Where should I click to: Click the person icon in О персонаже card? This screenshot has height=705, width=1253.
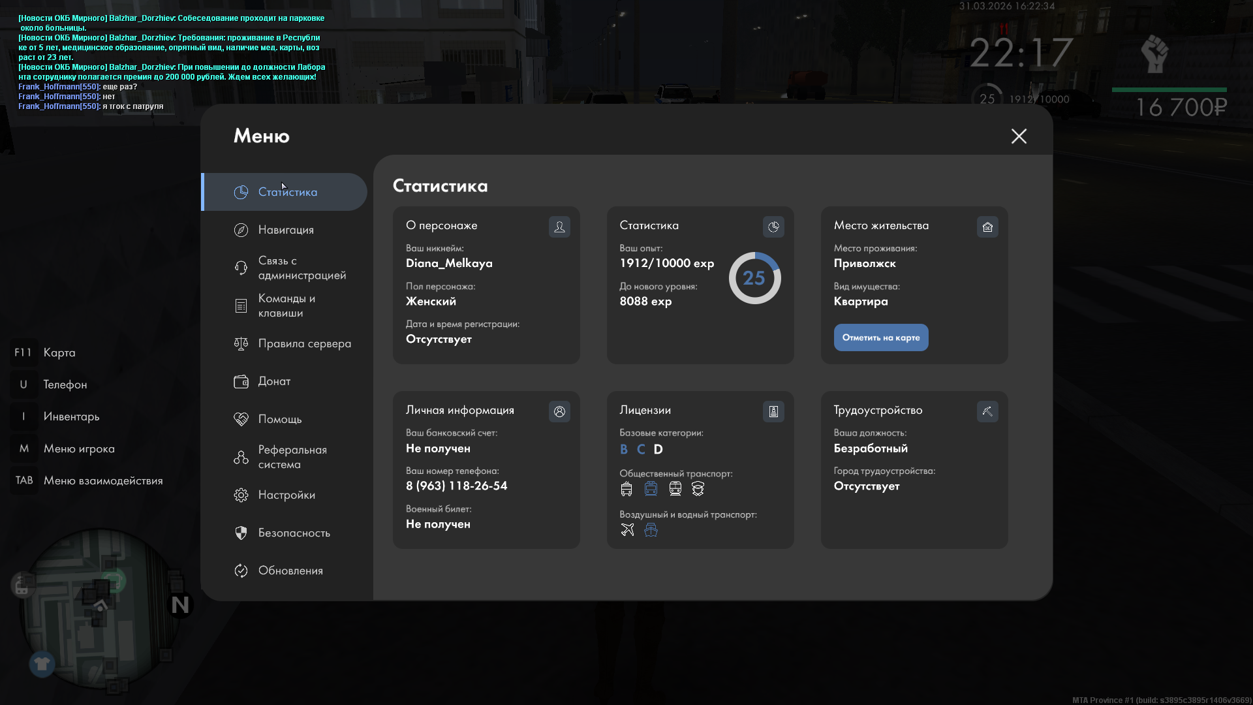tap(559, 227)
